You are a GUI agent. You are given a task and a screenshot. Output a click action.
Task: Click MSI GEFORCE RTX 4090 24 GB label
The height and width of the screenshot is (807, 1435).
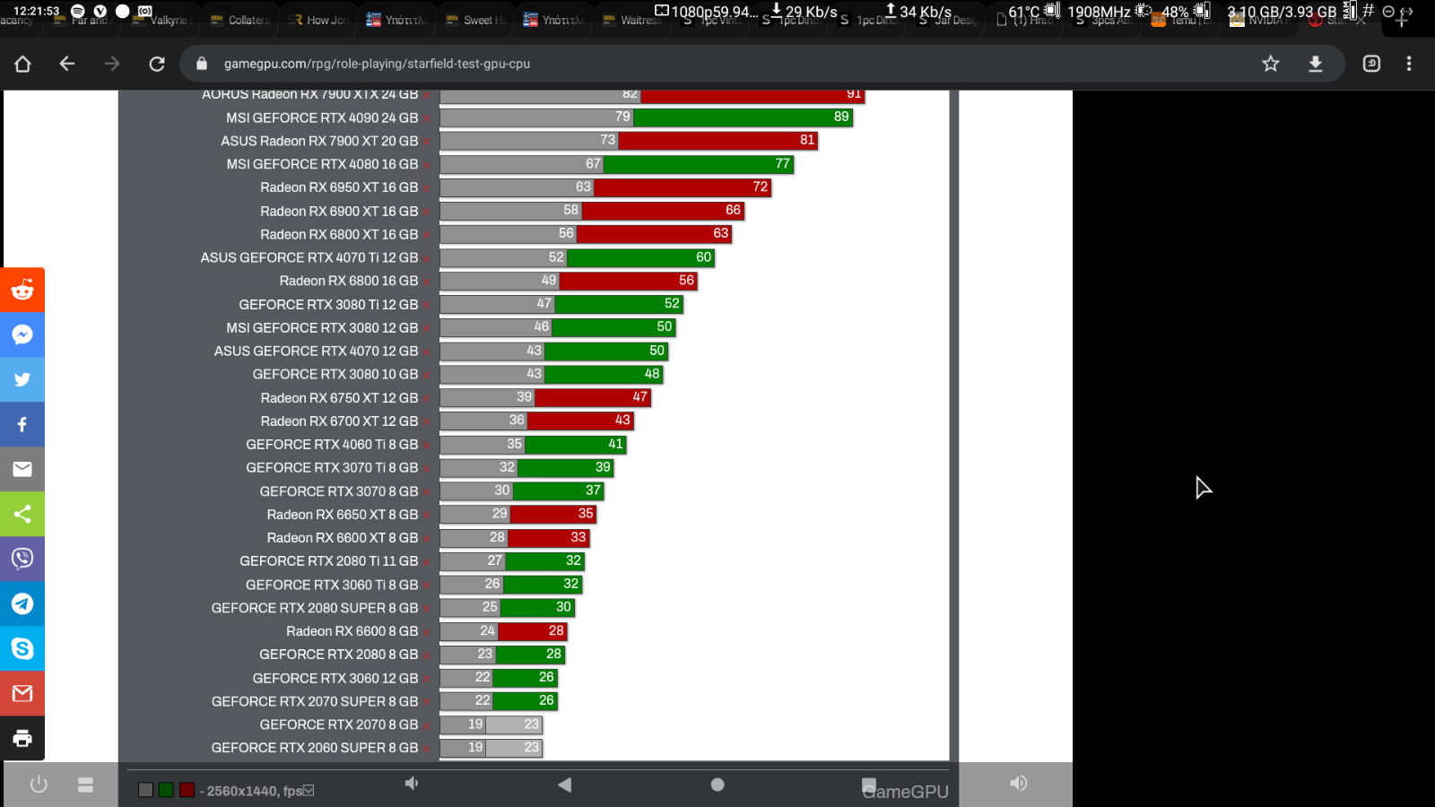click(x=322, y=117)
